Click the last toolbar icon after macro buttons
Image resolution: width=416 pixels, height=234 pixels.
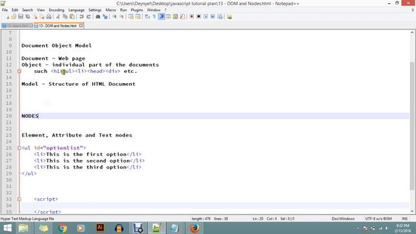point(229,17)
